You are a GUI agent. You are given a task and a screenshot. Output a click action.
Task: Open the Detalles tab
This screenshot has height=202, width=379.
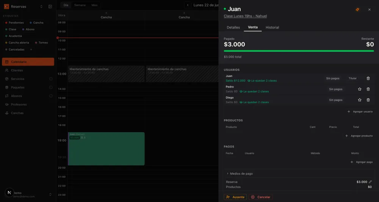pos(233,27)
